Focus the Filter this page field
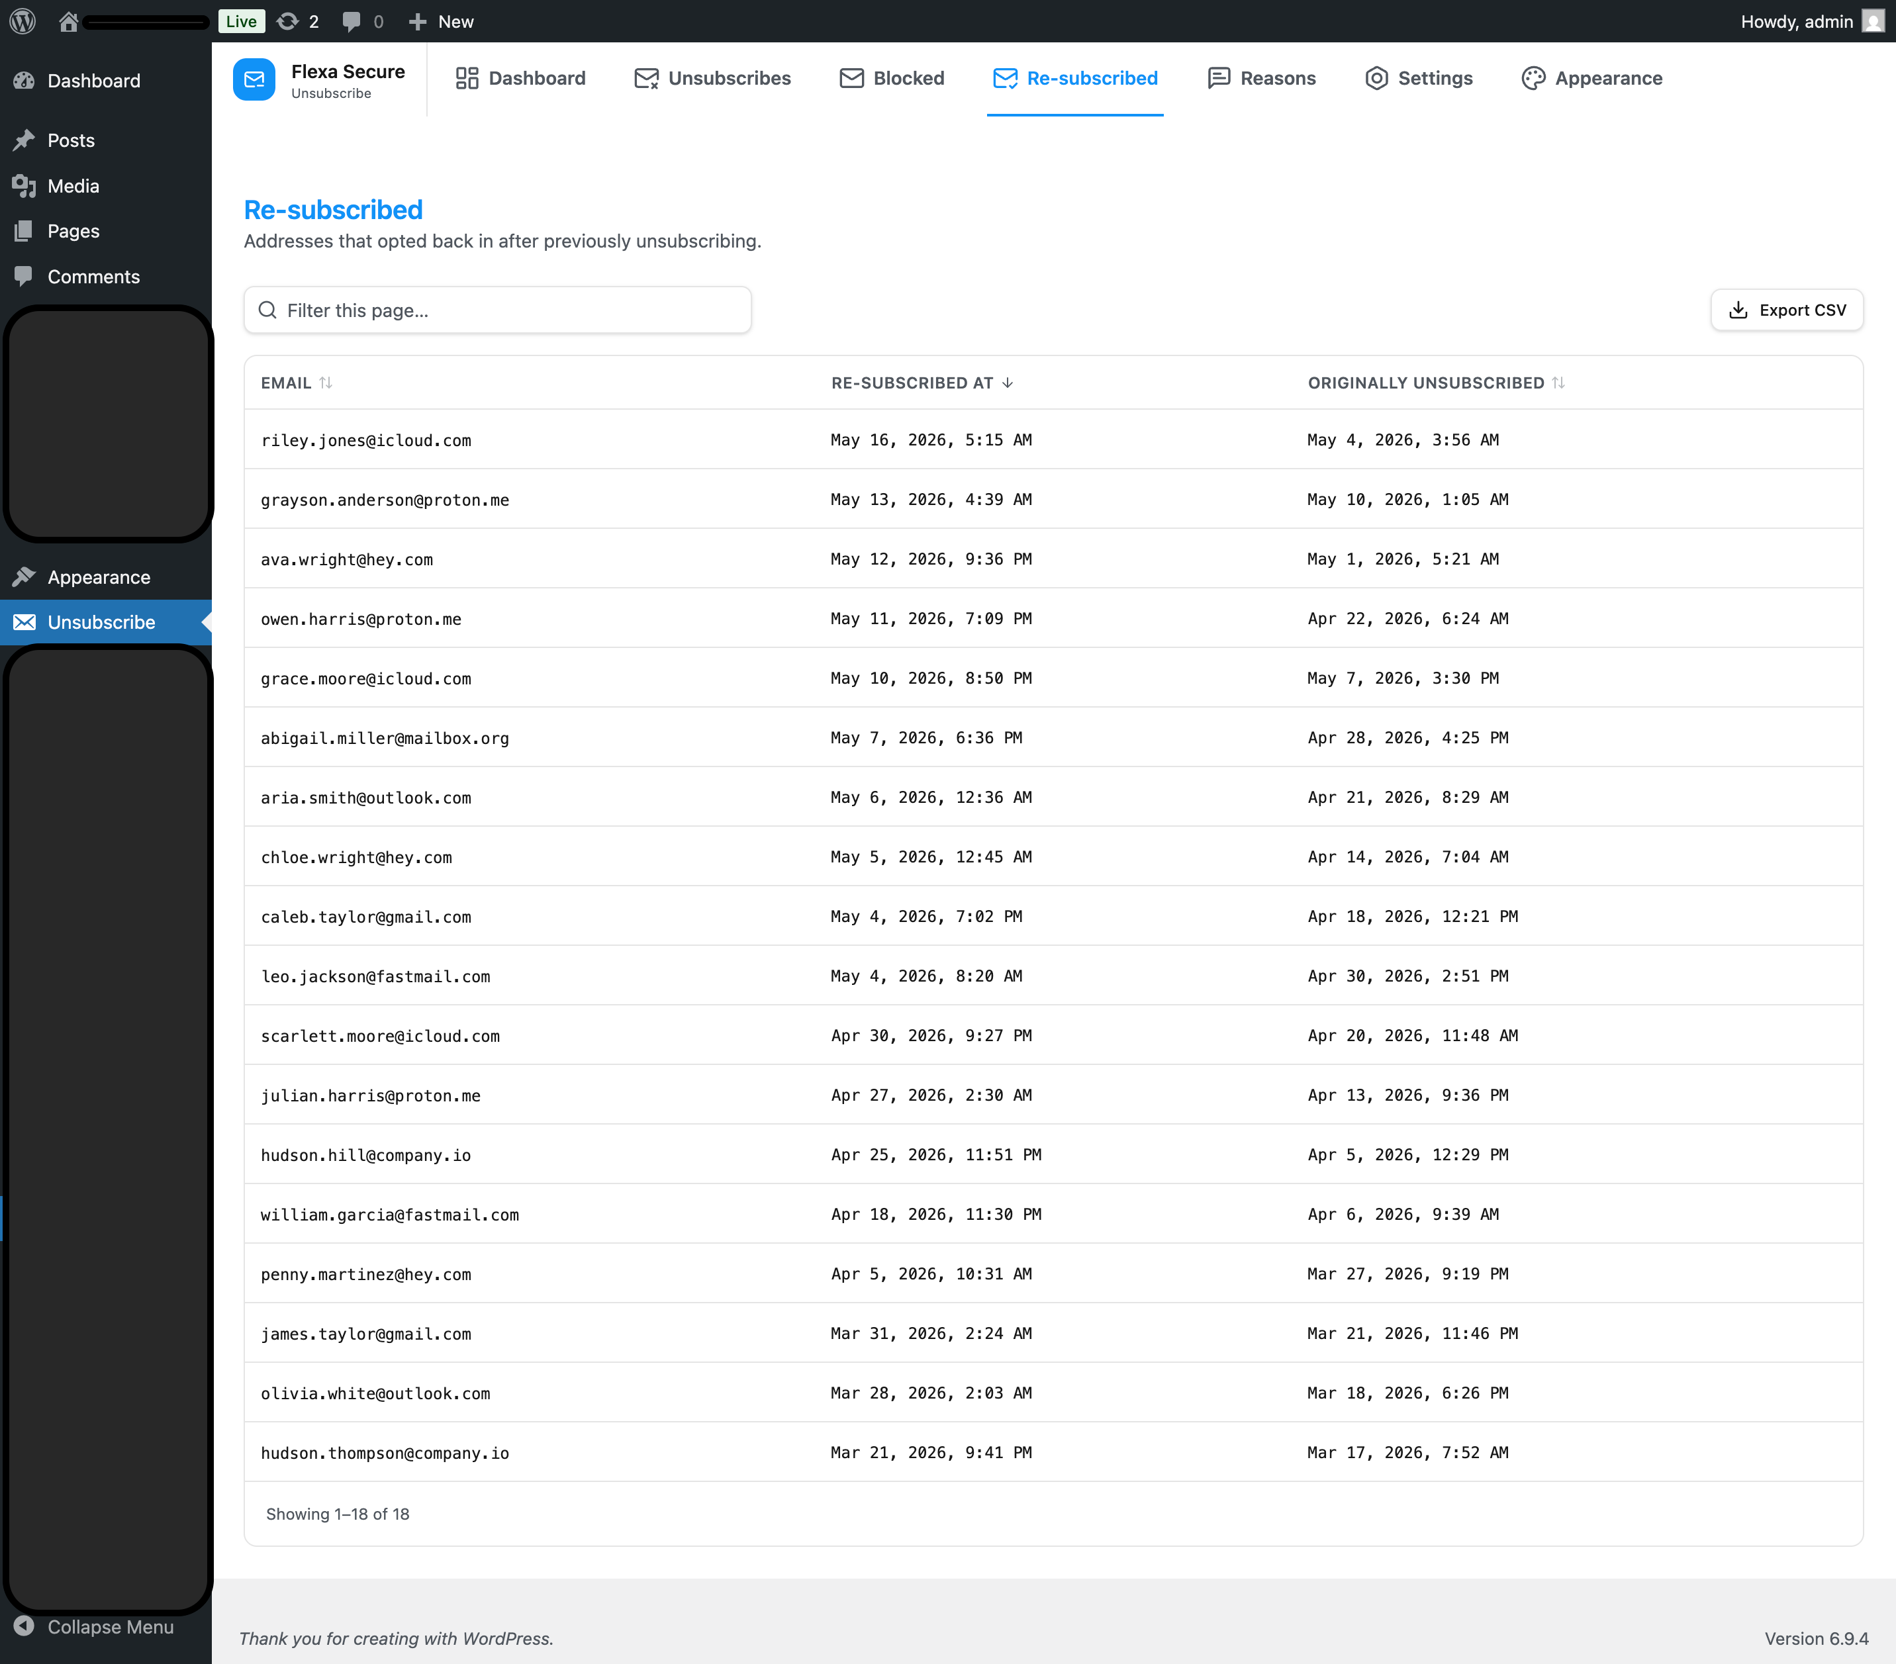 pos(497,310)
